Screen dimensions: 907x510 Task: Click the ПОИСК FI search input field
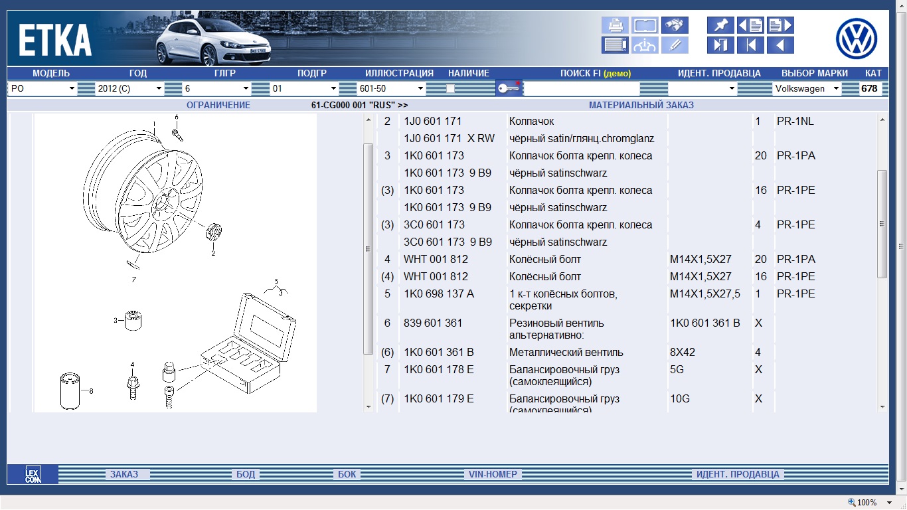pyautogui.click(x=581, y=88)
